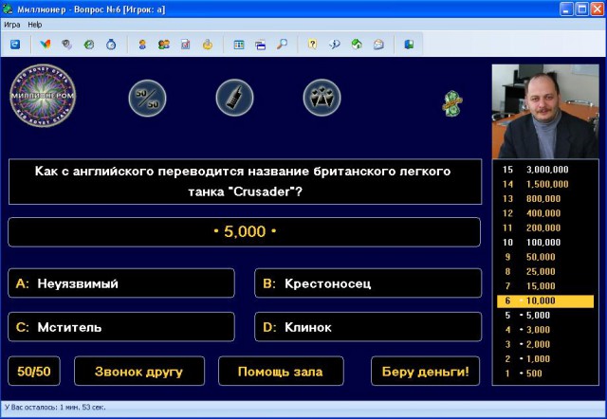Use the round 50/50 lifeline icon
This screenshot has height=419, width=607.
click(x=148, y=99)
